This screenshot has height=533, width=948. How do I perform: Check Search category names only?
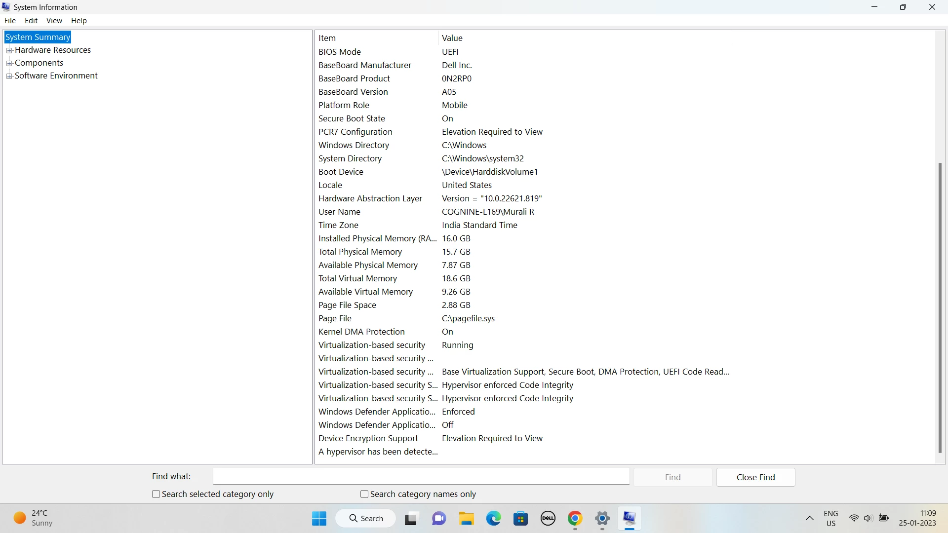tap(364, 494)
